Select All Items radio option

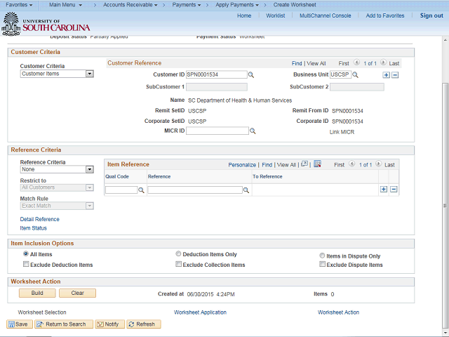26,253
